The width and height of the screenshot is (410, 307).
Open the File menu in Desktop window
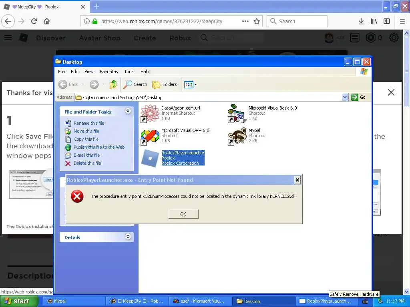[x=61, y=72]
